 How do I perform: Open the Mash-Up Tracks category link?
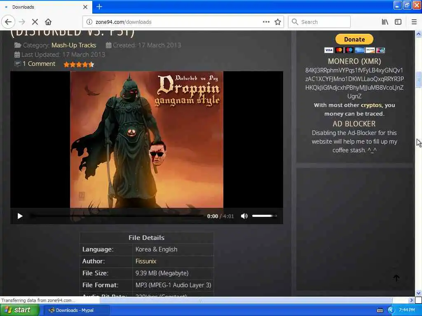(x=74, y=45)
